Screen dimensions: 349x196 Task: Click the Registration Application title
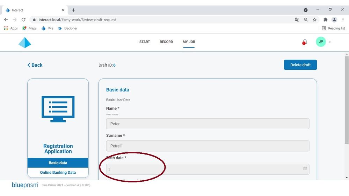click(x=58, y=149)
